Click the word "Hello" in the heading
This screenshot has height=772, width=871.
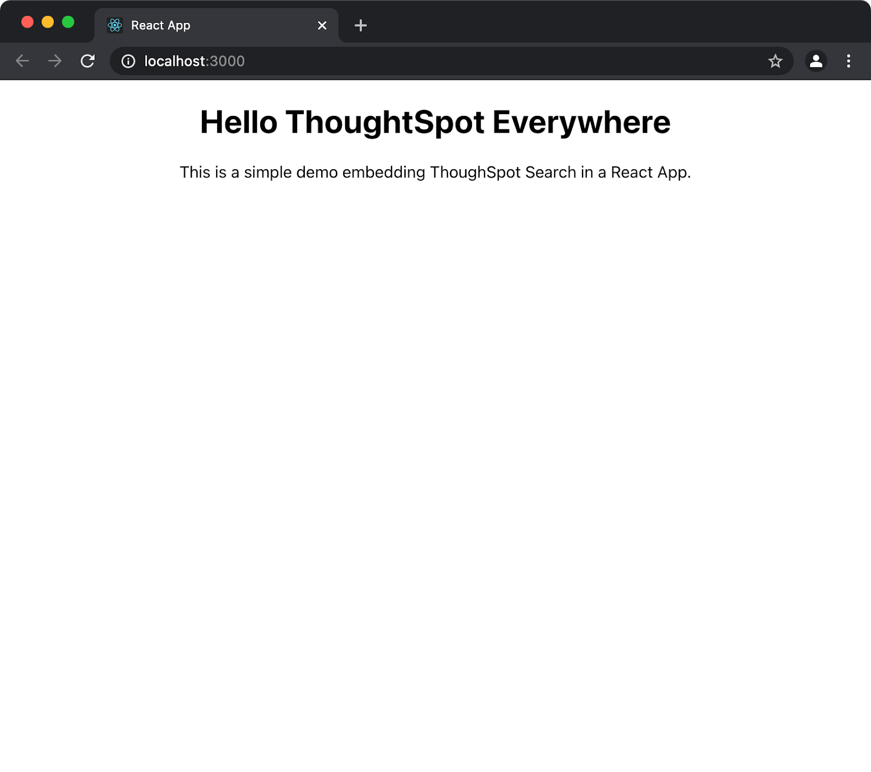[238, 122]
